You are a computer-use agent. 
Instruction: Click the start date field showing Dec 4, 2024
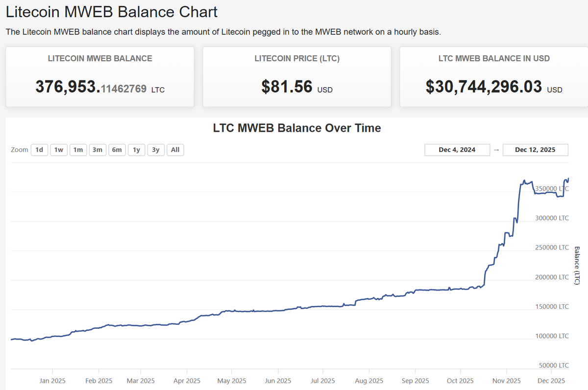(457, 149)
